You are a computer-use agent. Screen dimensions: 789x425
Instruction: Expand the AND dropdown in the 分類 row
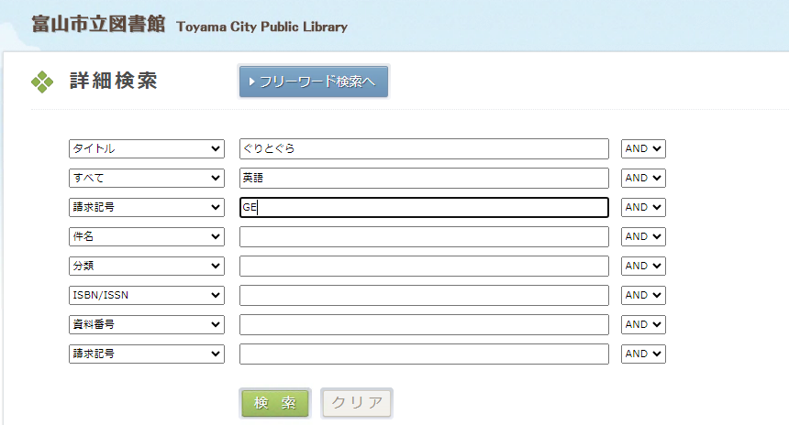643,266
